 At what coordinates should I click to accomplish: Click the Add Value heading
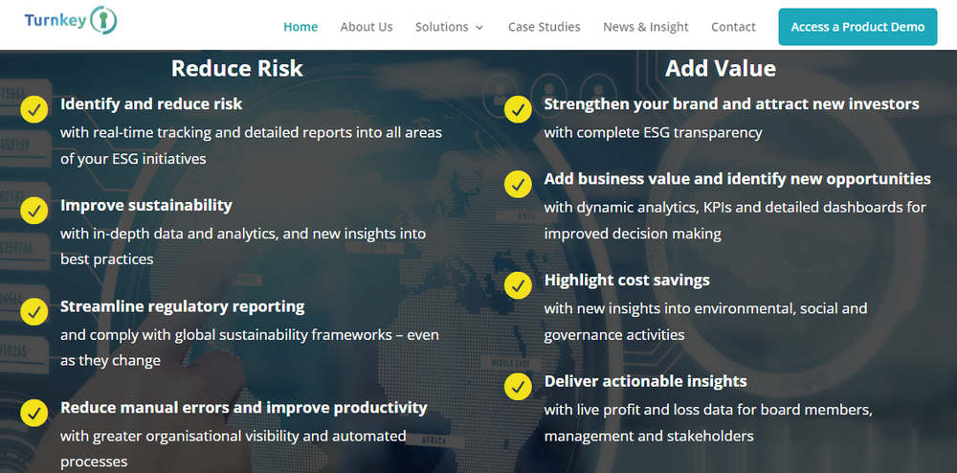[x=721, y=68]
